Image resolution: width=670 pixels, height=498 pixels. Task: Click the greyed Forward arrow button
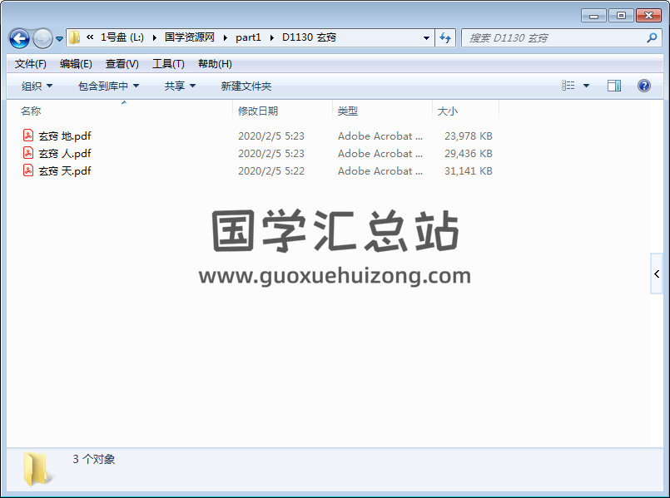pyautogui.click(x=42, y=39)
